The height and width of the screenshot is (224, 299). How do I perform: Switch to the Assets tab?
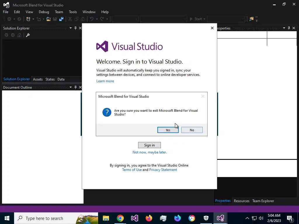click(x=38, y=79)
